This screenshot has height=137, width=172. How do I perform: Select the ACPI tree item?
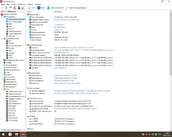point(9,58)
